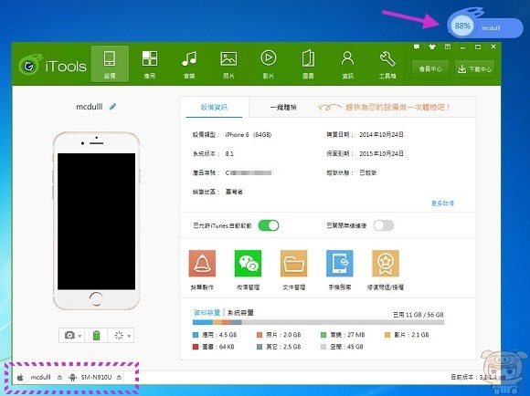This screenshot has height=396, width=530.
Task: Click the restart spinner icon below phone
Action: click(119, 335)
